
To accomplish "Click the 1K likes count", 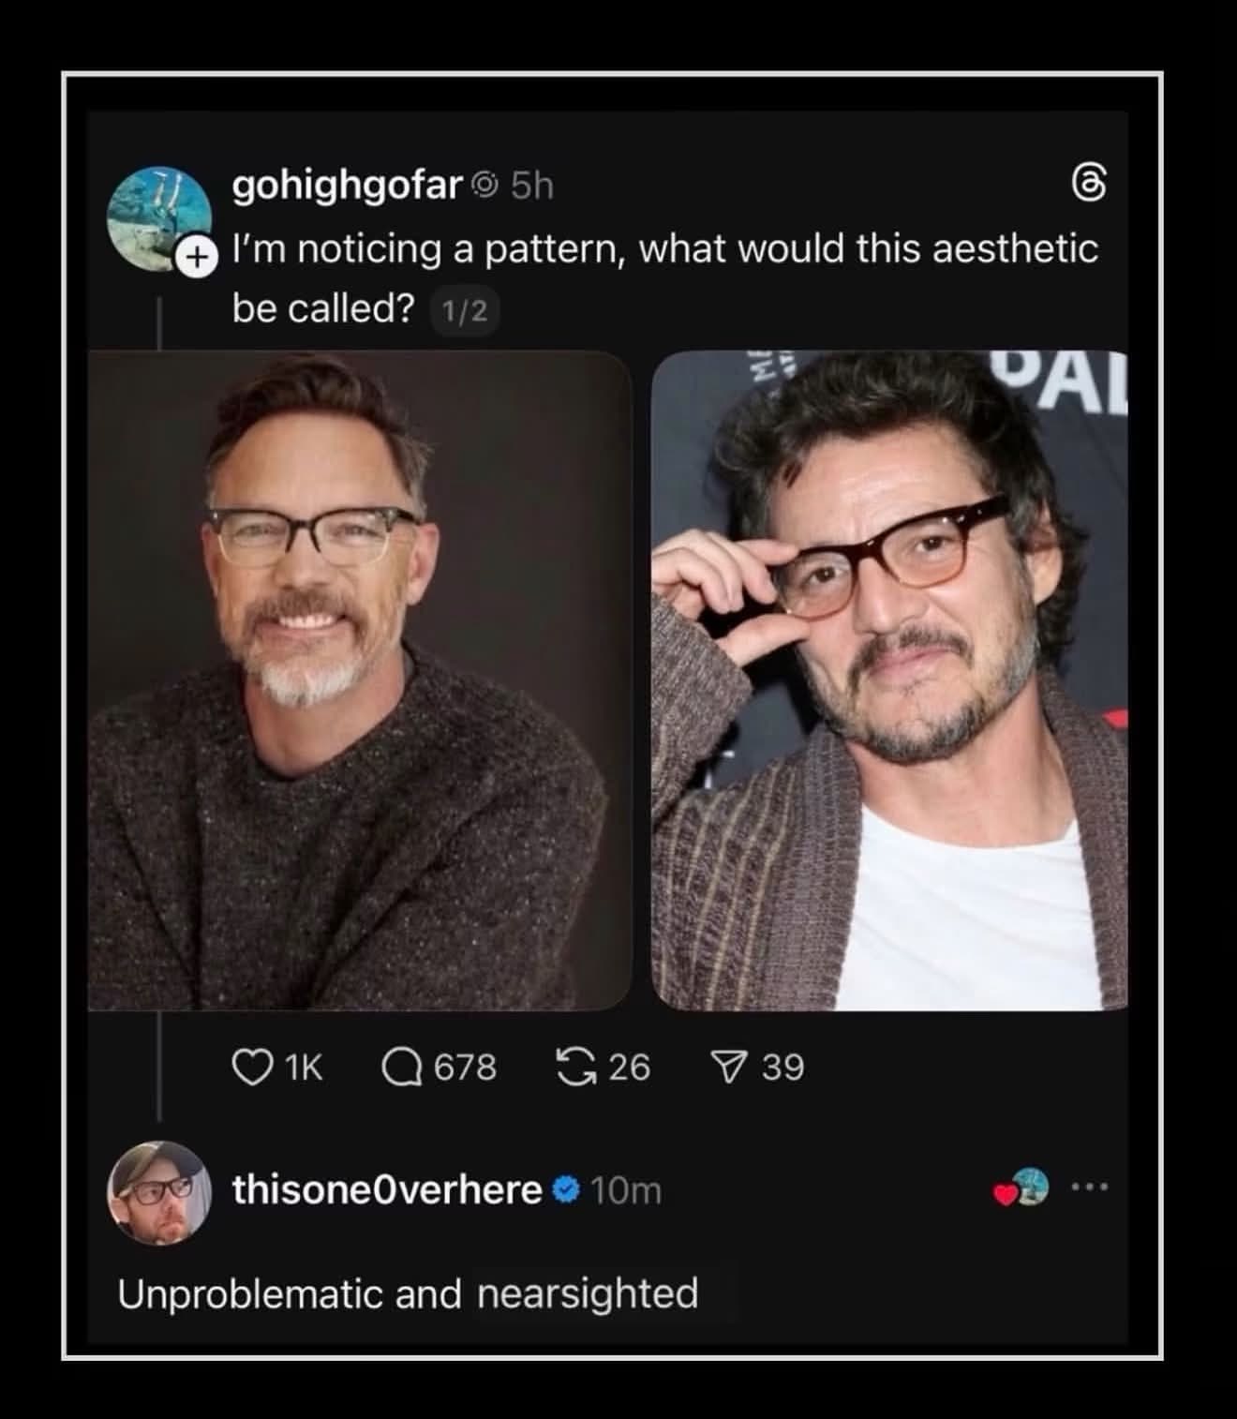I will [303, 1068].
